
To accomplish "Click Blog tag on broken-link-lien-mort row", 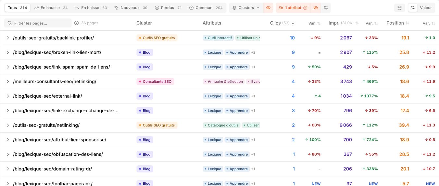I will point(144,52).
